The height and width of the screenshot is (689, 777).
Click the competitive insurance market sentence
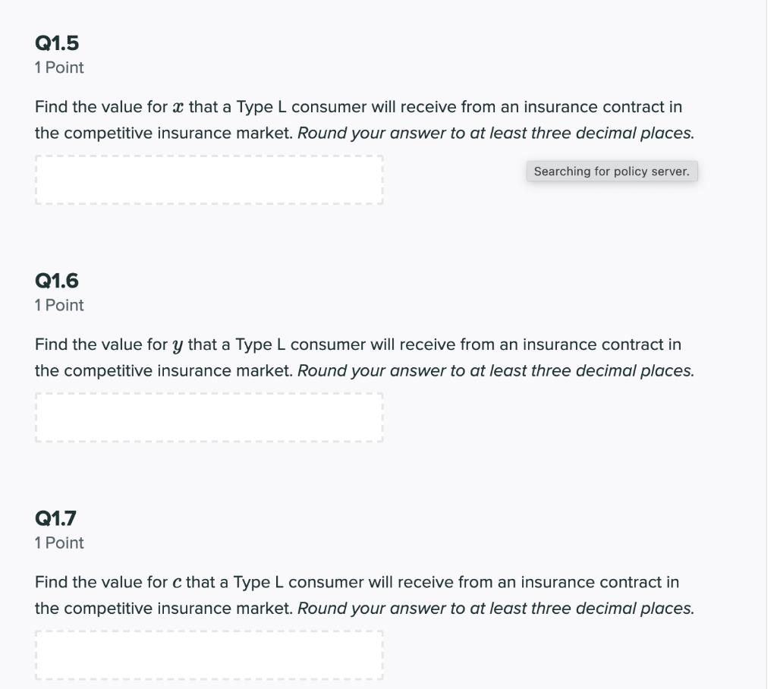pyautogui.click(x=162, y=133)
